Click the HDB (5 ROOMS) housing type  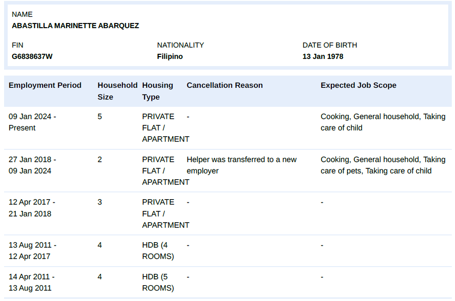click(158, 282)
